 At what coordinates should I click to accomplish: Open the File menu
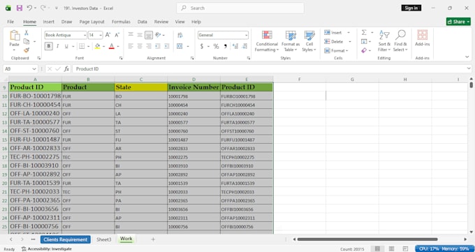coord(10,22)
